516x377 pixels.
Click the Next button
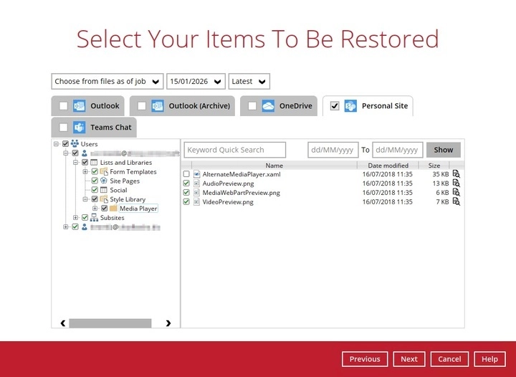[409, 359]
